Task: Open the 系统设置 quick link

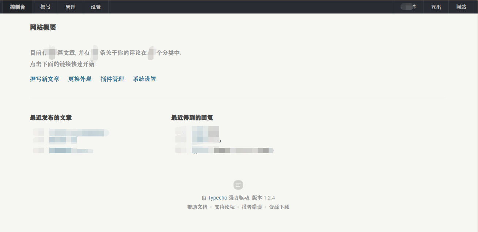Action: click(144, 79)
